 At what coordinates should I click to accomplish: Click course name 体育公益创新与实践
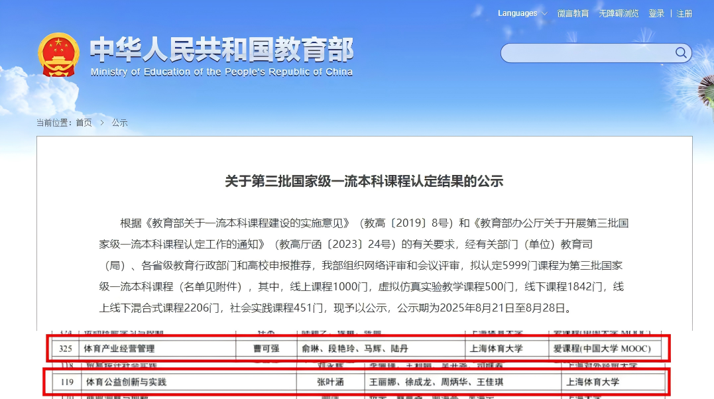click(126, 382)
